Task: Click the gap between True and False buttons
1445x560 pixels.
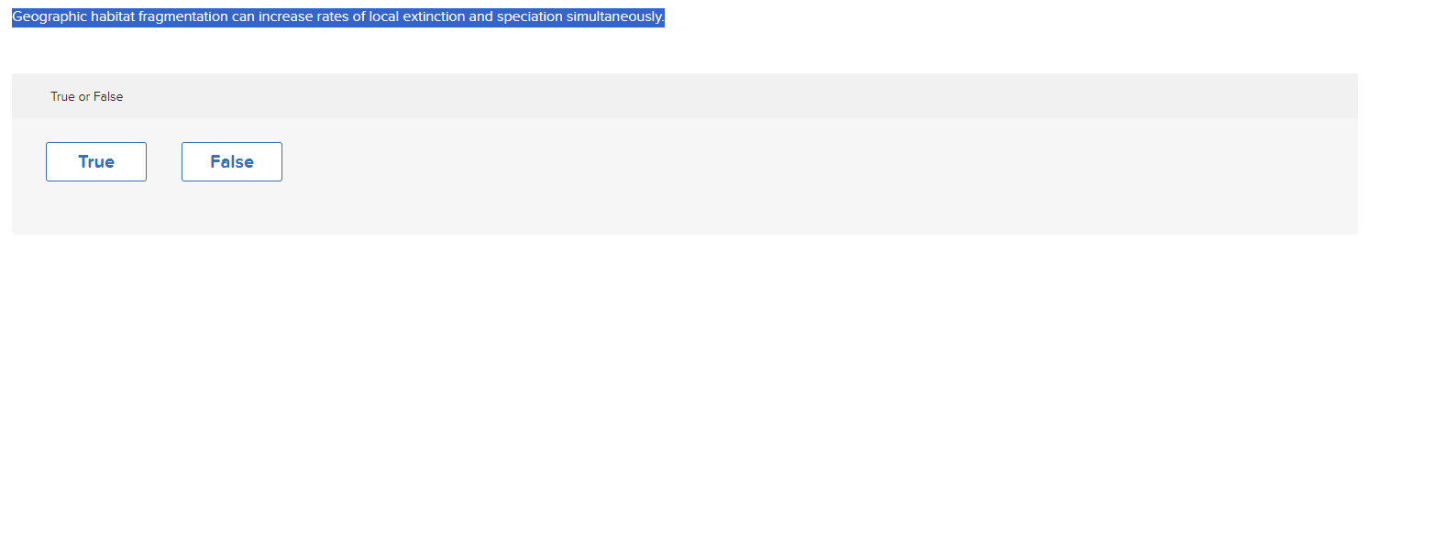Action: point(164,161)
